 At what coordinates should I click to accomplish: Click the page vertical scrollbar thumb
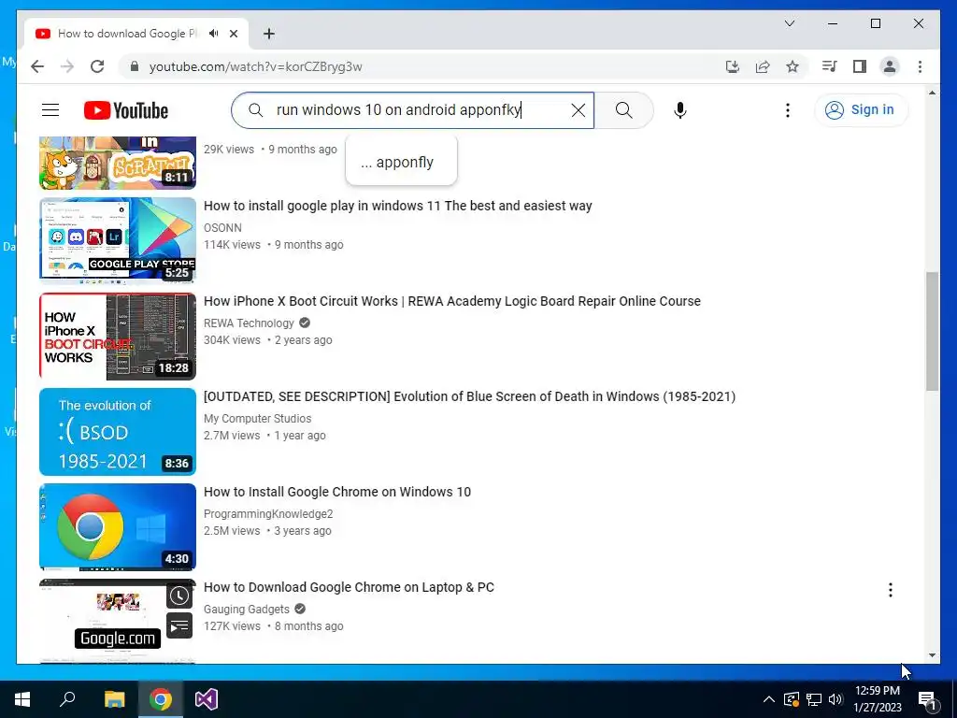click(932, 331)
